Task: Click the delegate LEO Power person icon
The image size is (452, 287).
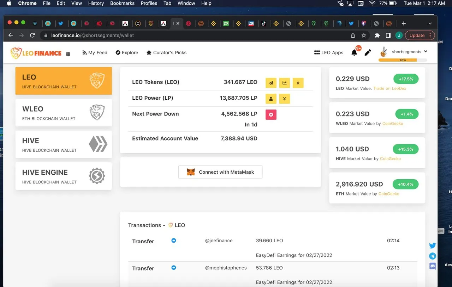Action: click(271, 99)
